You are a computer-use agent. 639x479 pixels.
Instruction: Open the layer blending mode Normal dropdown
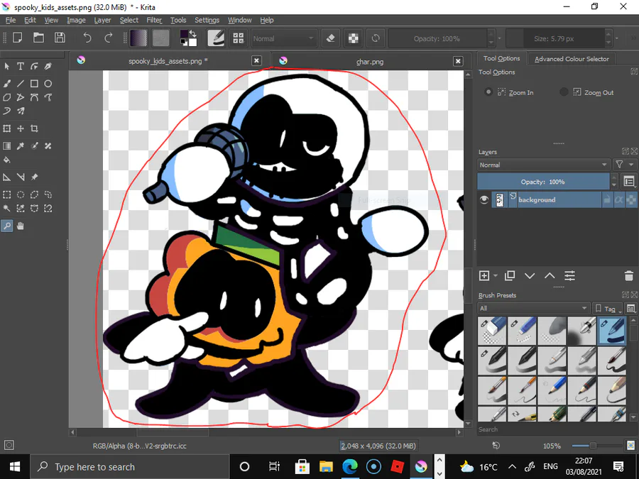(x=544, y=165)
